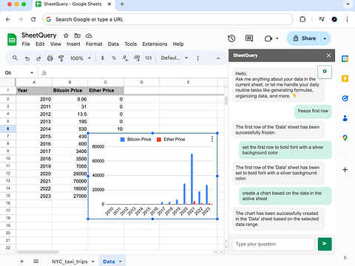Select cell with value 70000

pyautogui.click(x=70, y=181)
